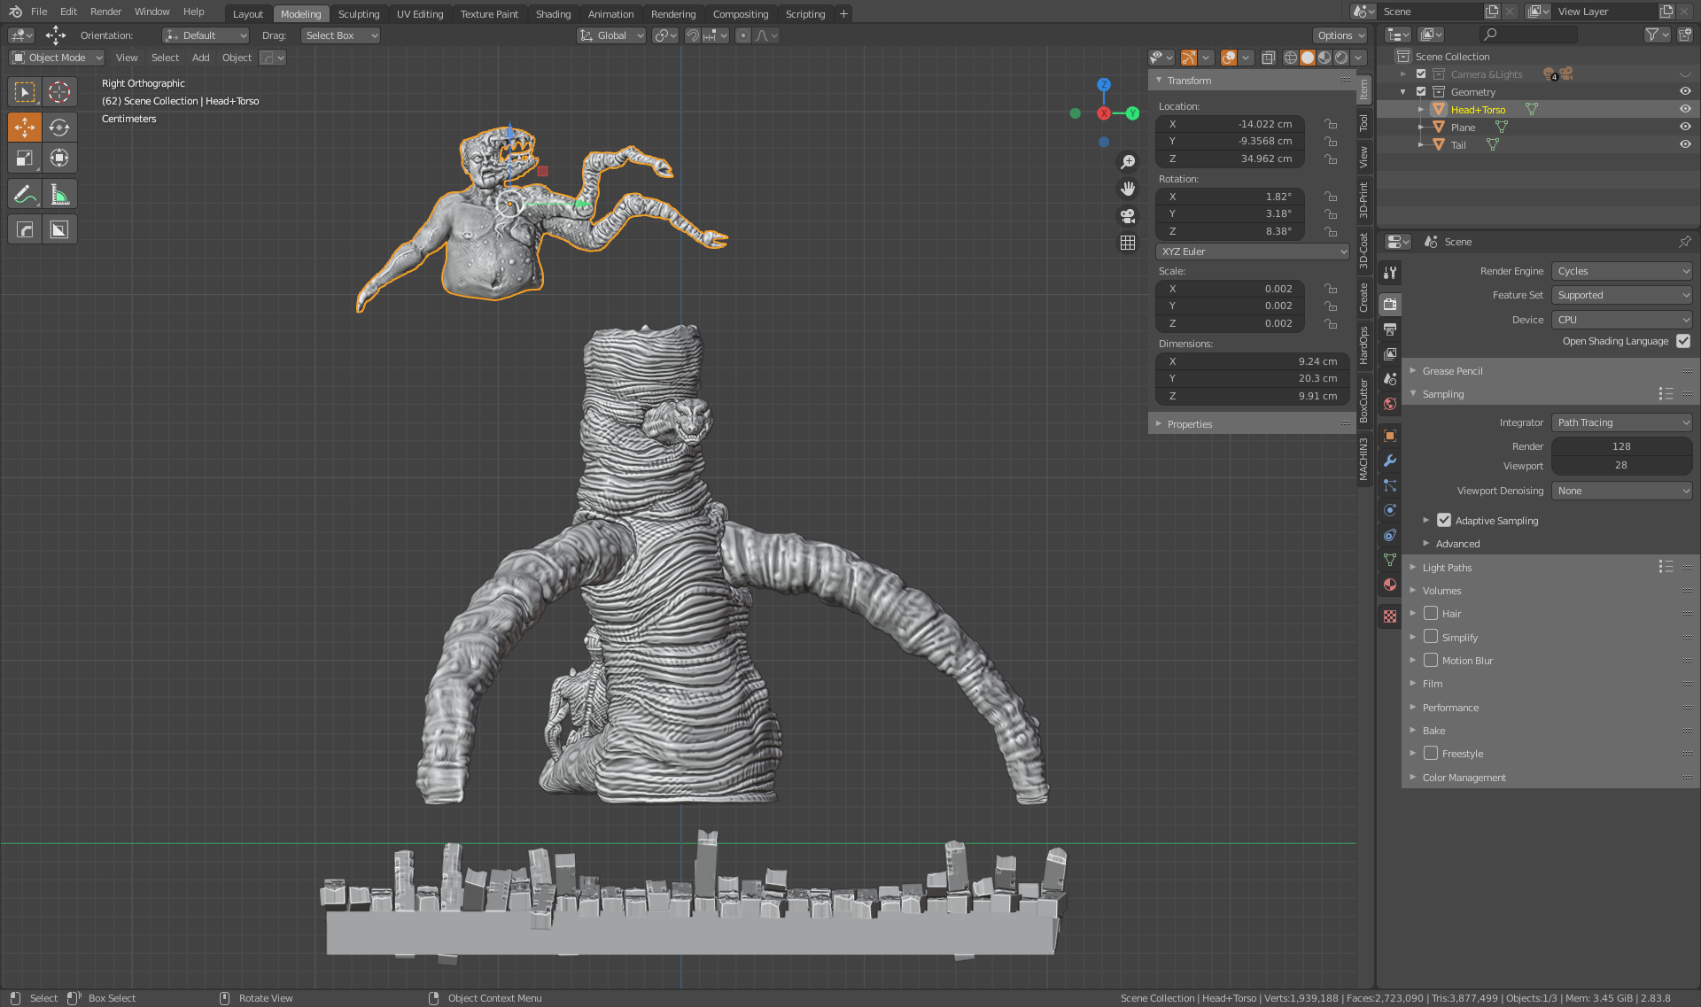Adjust the Render samples field value 128
The image size is (1701, 1007).
pyautogui.click(x=1620, y=446)
